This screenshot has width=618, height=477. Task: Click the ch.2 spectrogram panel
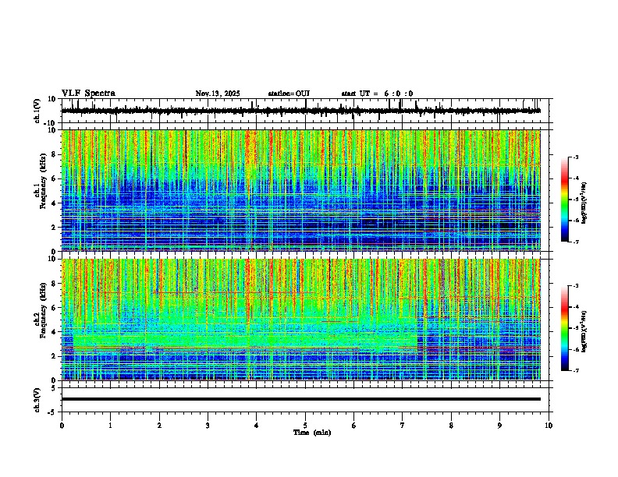[300, 320]
